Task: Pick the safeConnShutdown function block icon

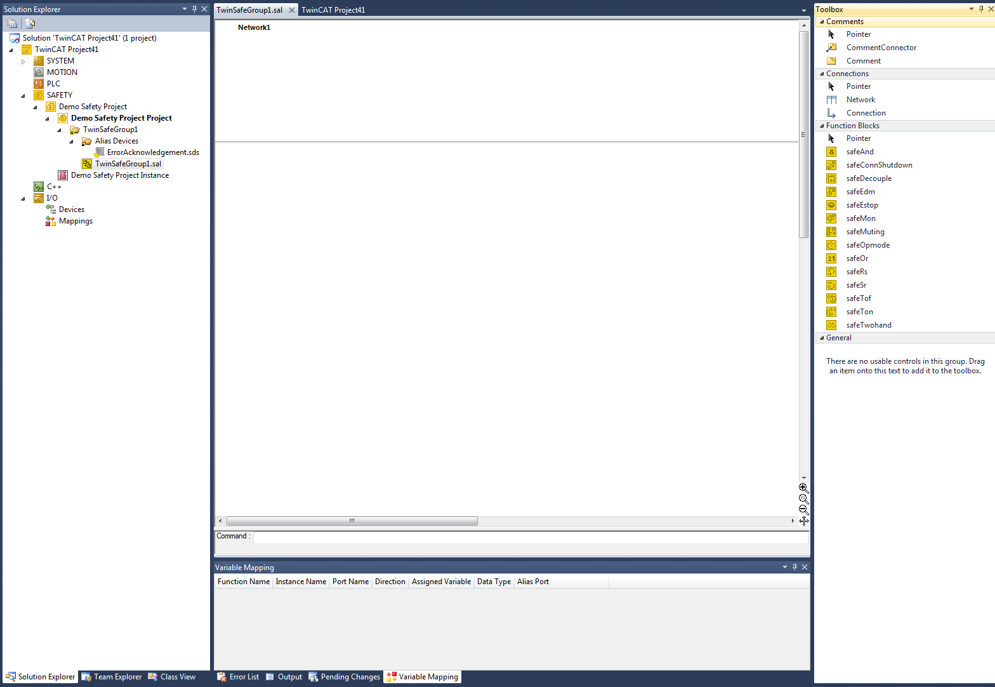Action: (x=831, y=165)
